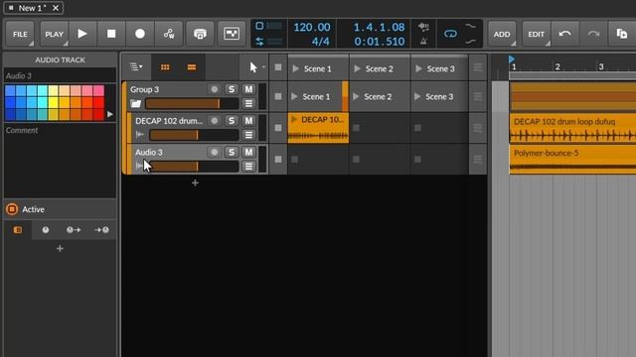
Task: Toggle track Active button
Action: pyautogui.click(x=12, y=209)
